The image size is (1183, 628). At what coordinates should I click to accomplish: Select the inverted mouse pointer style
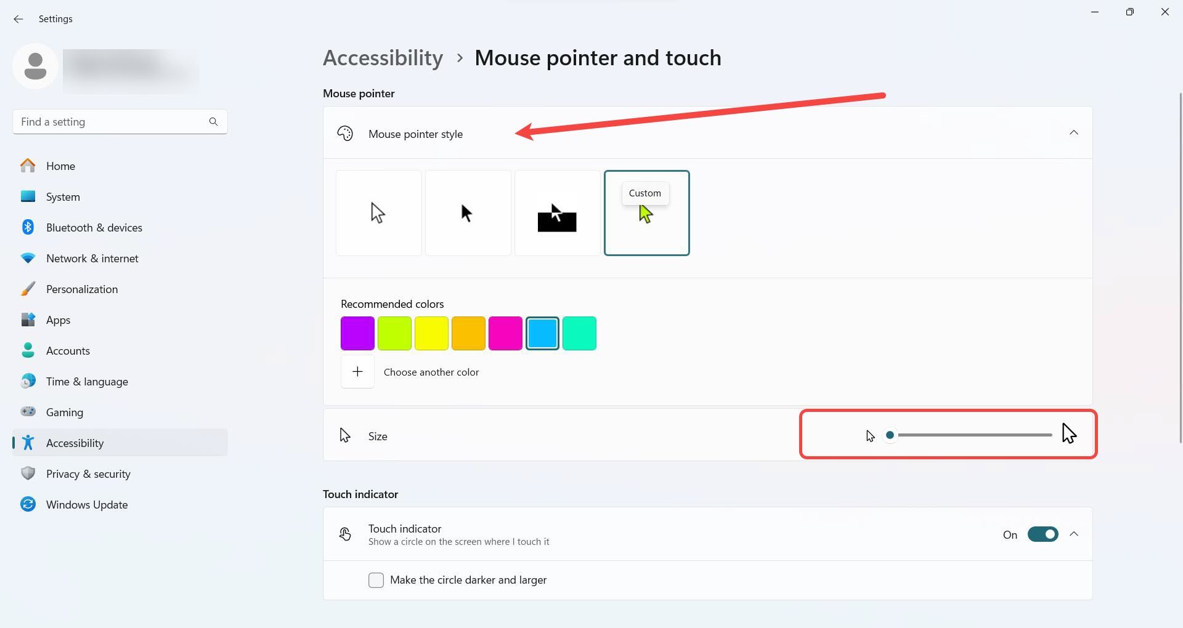point(557,213)
